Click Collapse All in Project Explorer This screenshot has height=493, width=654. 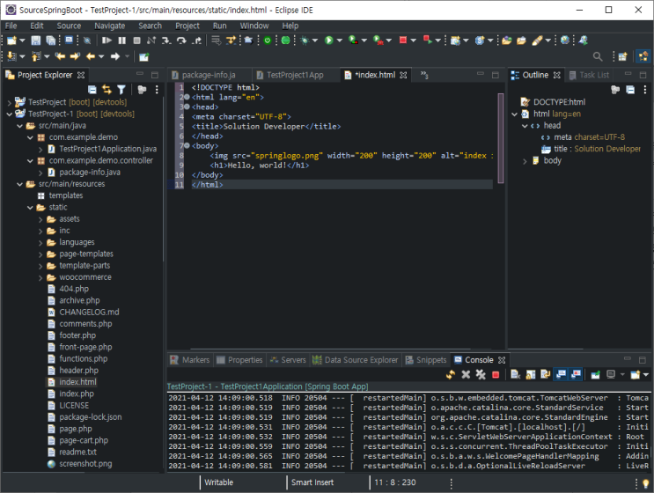92,89
